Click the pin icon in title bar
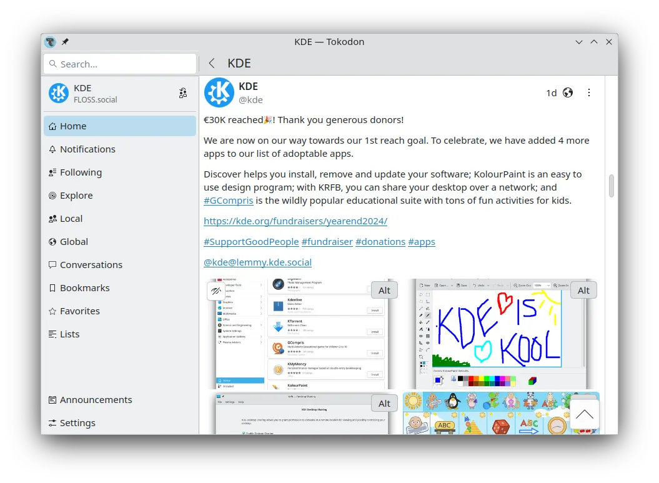Screen dimensions: 659x483 tap(65, 42)
